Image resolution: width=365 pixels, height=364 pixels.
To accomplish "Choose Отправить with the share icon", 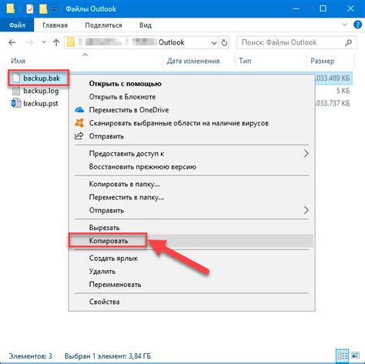I will coord(192,136).
